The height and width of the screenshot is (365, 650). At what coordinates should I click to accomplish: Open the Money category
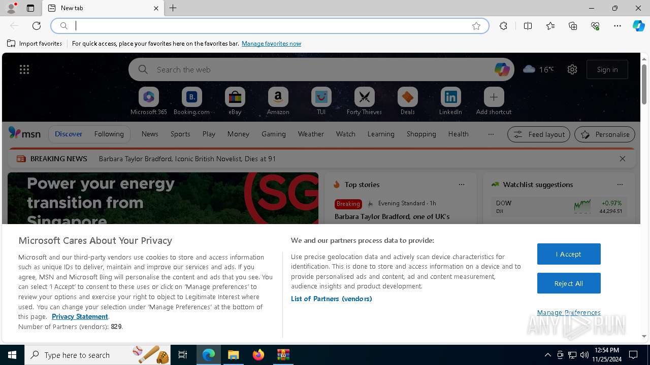pyautogui.click(x=238, y=134)
